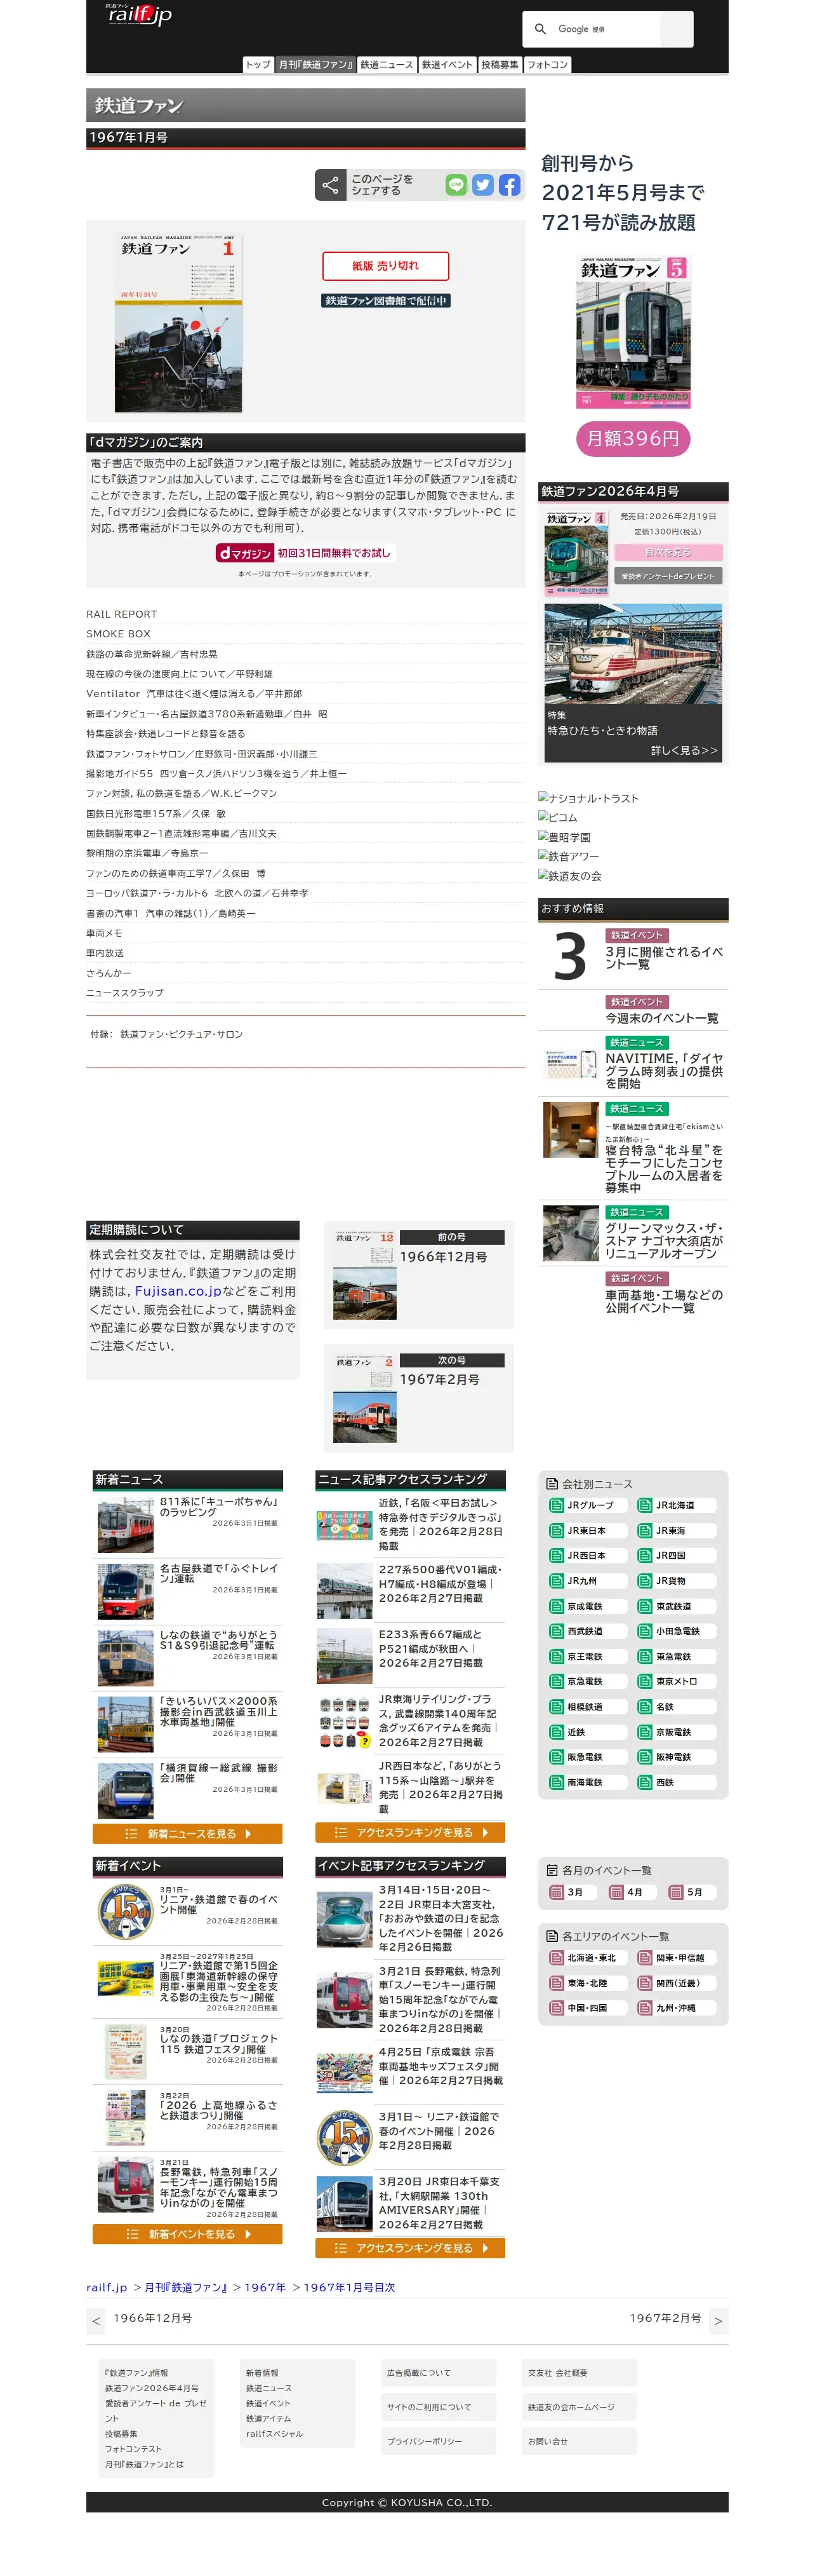The width and height of the screenshot is (815, 2576).
Task: Open グリーンマックス・ザ・ストア news item
Action: pyautogui.click(x=664, y=1240)
